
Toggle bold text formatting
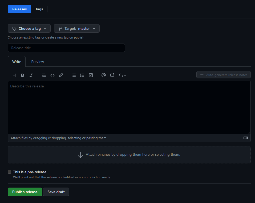(22, 75)
